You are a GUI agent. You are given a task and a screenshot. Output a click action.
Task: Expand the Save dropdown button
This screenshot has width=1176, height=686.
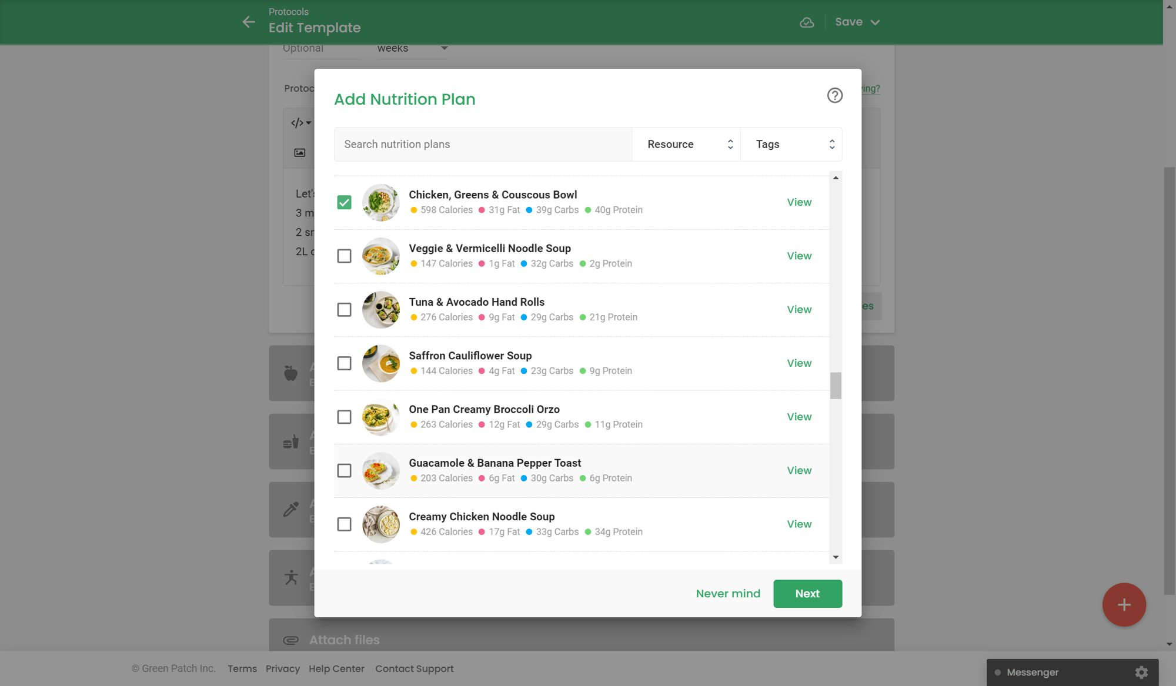(x=875, y=22)
